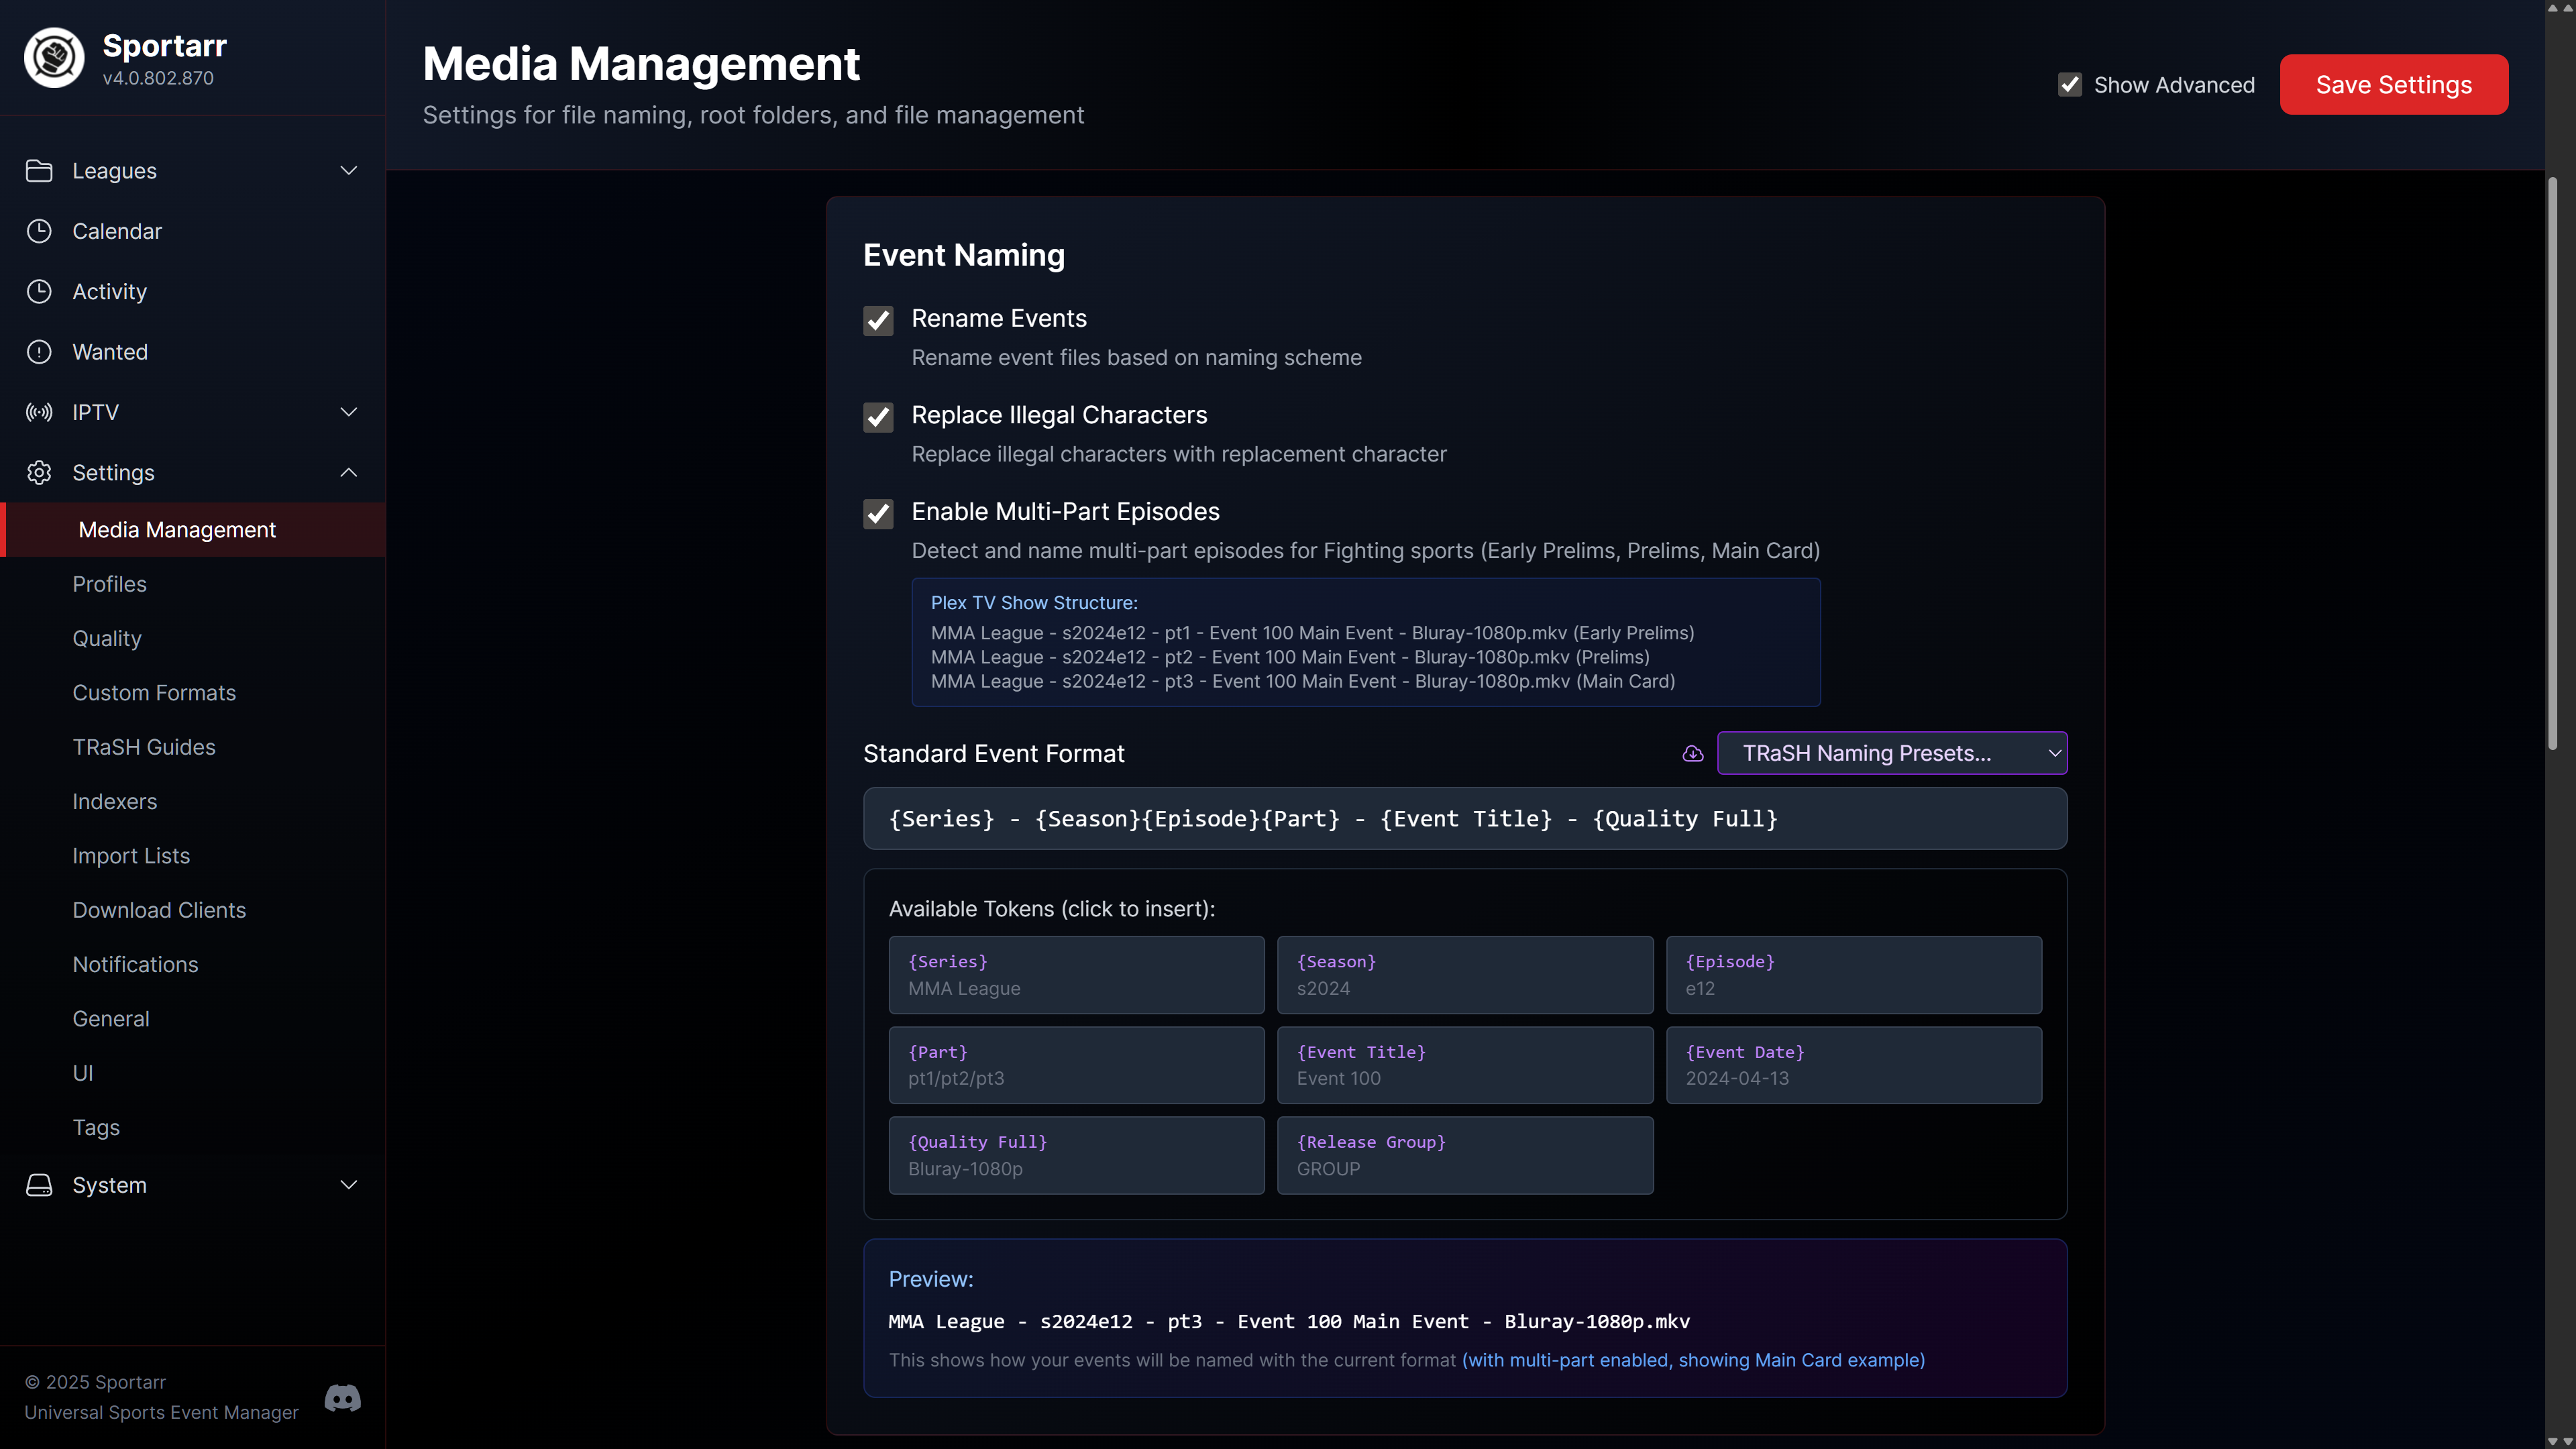Screen dimensions: 2576x1449
Task: Click the IPTV broadcast icon
Action: 39,412
